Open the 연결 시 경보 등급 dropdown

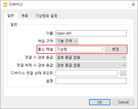click(x=91, y=57)
